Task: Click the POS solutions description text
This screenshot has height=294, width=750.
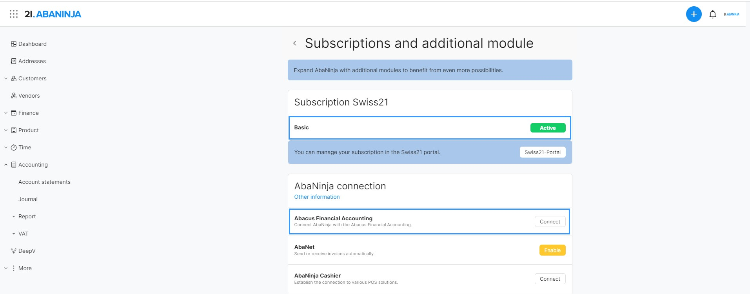Action: click(346, 282)
